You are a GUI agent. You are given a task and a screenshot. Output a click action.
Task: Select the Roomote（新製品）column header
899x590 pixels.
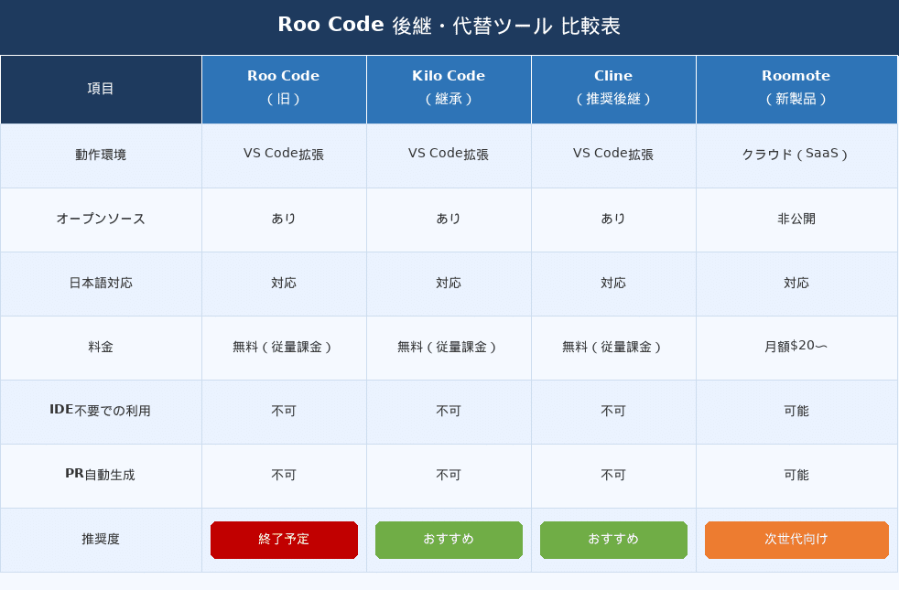[x=796, y=90]
